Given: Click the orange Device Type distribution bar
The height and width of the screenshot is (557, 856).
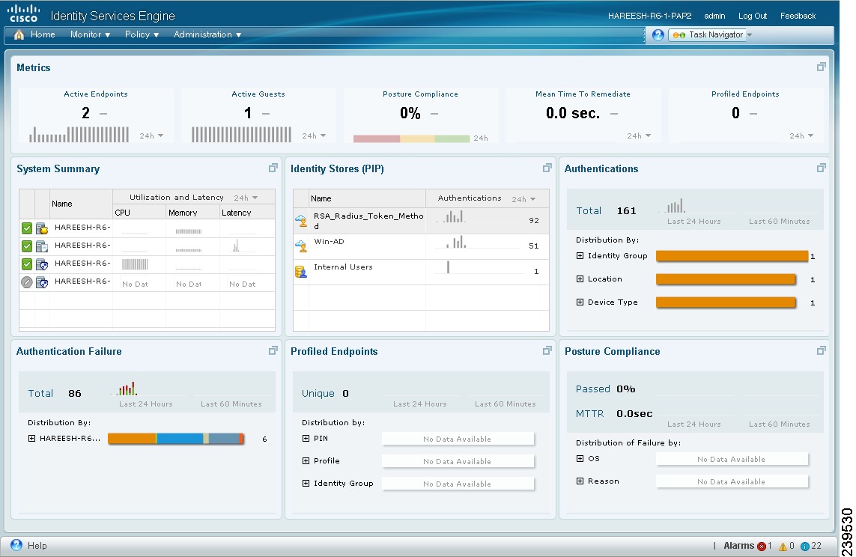Looking at the screenshot, I should click(x=726, y=302).
